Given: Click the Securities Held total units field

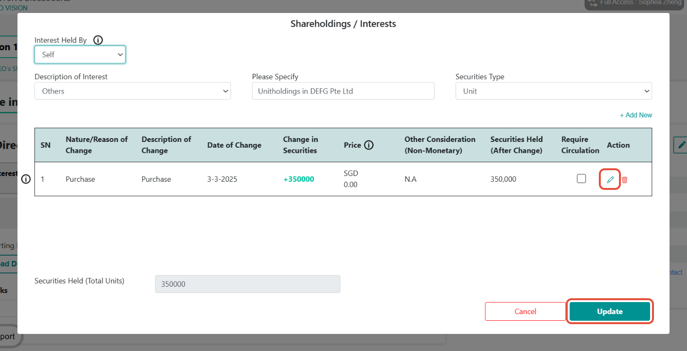Looking at the screenshot, I should [248, 284].
